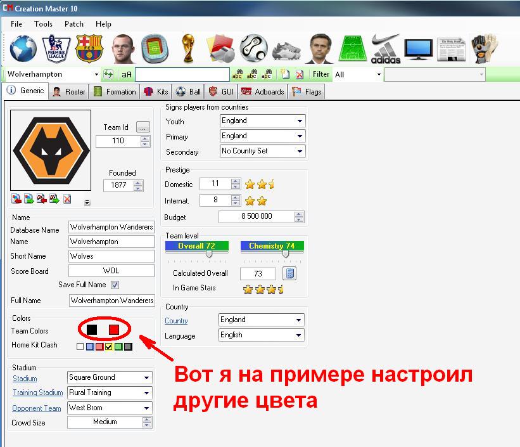Open the globe Countries editor icon
Screen dimensions: 520x447
point(23,49)
